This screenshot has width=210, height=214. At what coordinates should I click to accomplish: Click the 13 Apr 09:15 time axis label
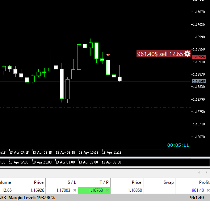click(x=66, y=153)
